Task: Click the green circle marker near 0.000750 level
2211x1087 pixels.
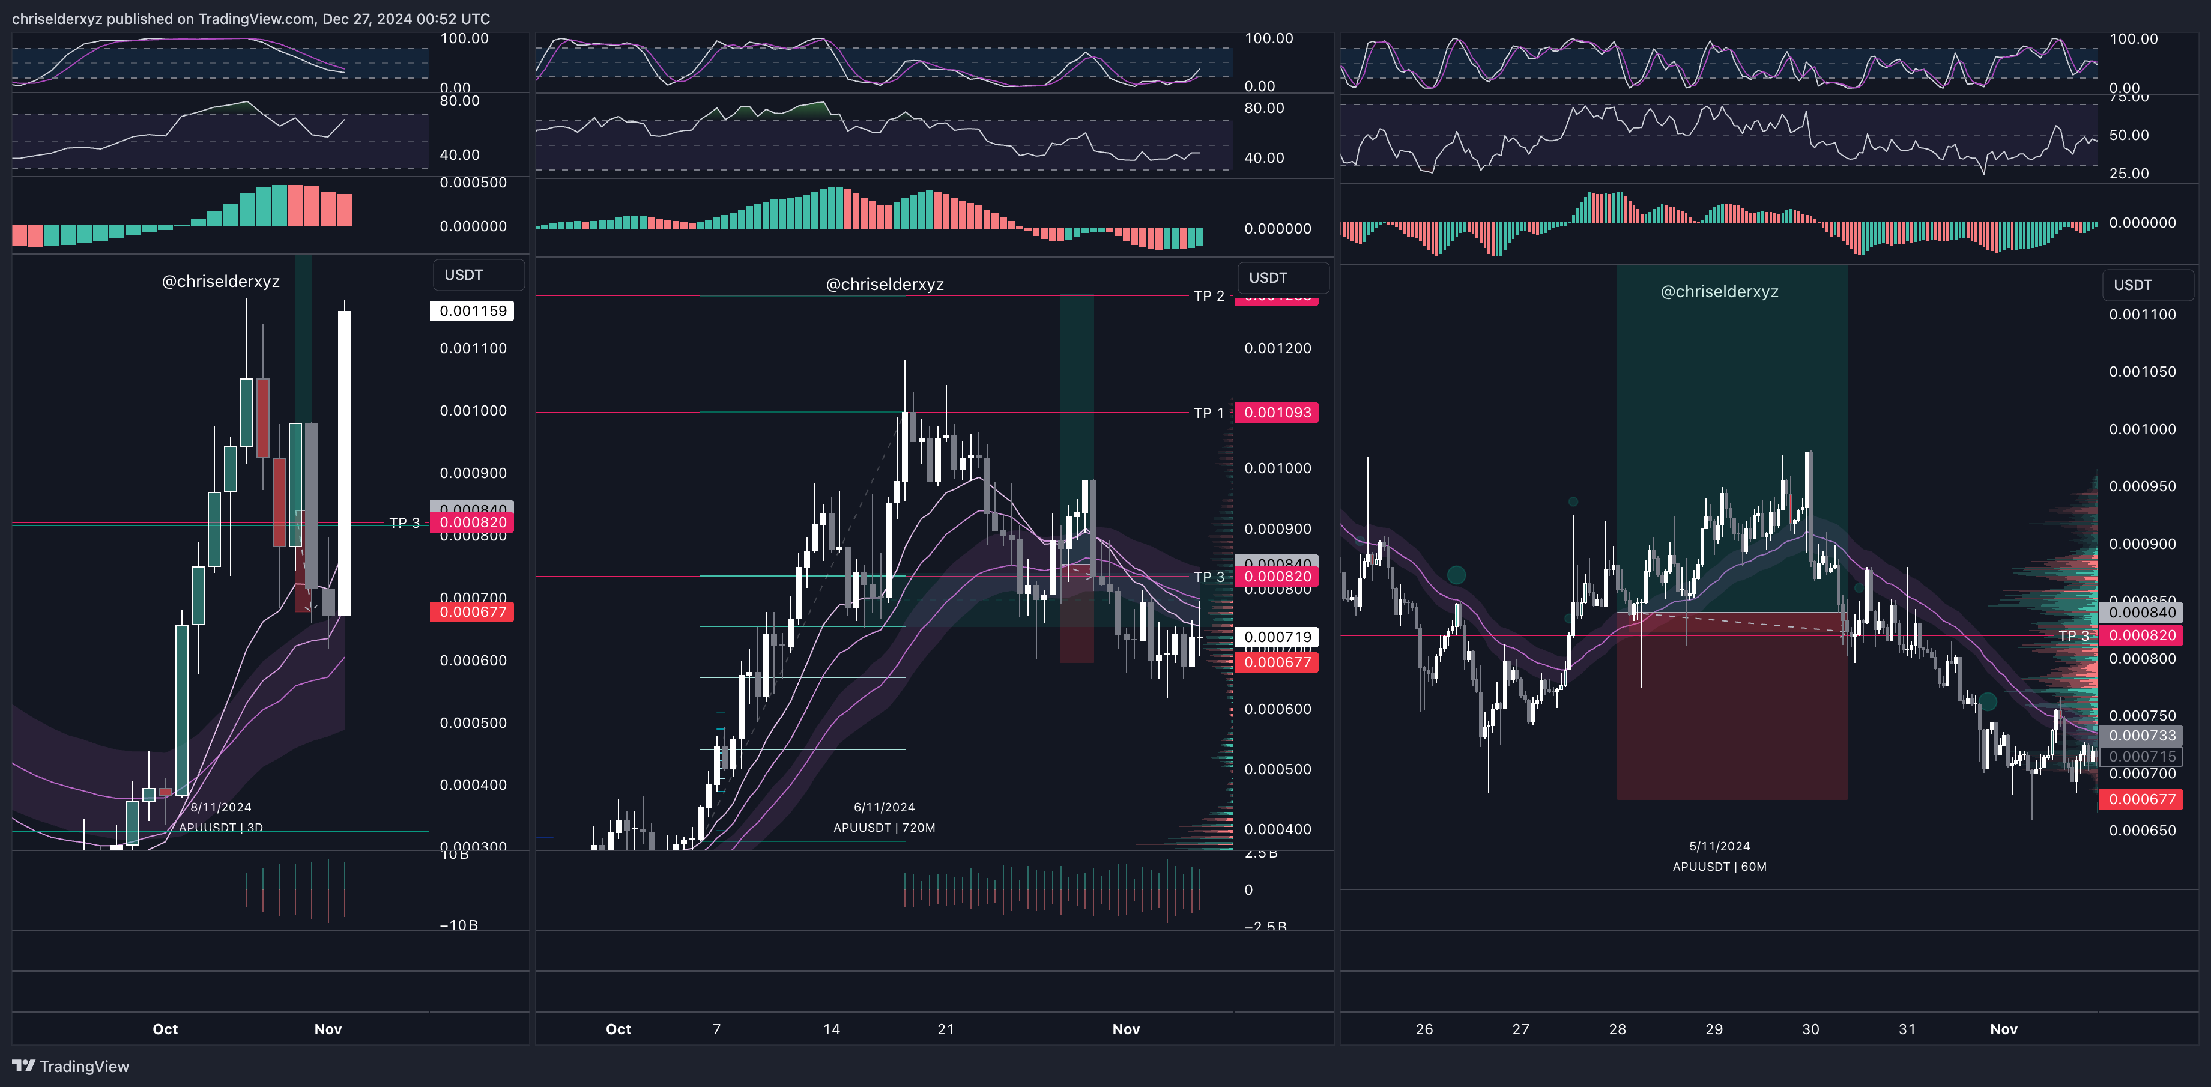Action: point(1987,702)
